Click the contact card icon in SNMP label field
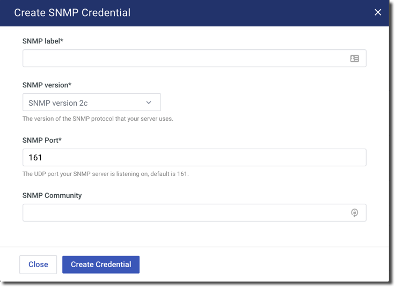Screen dimensions: 395x287 (355, 58)
